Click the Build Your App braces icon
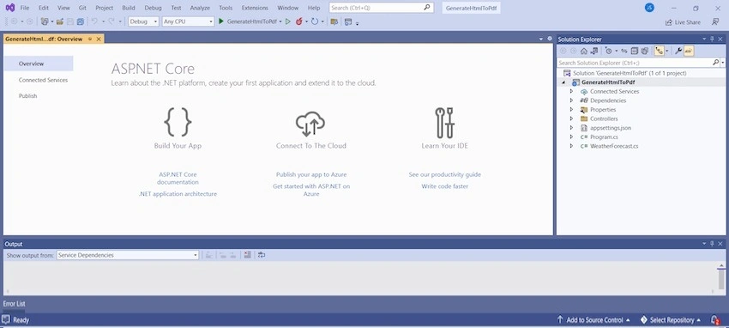The height and width of the screenshot is (328, 729). pos(178,122)
